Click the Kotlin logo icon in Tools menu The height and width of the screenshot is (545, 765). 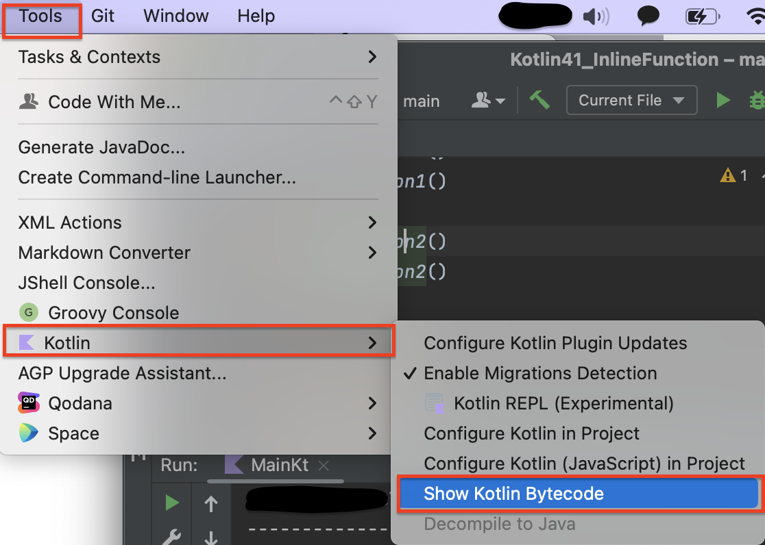click(26, 343)
